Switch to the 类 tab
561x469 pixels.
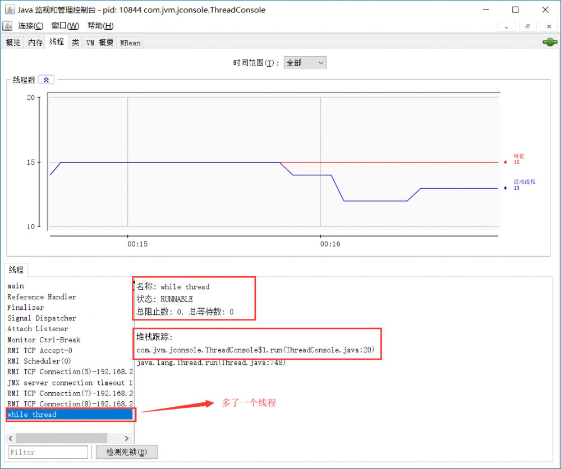point(76,43)
